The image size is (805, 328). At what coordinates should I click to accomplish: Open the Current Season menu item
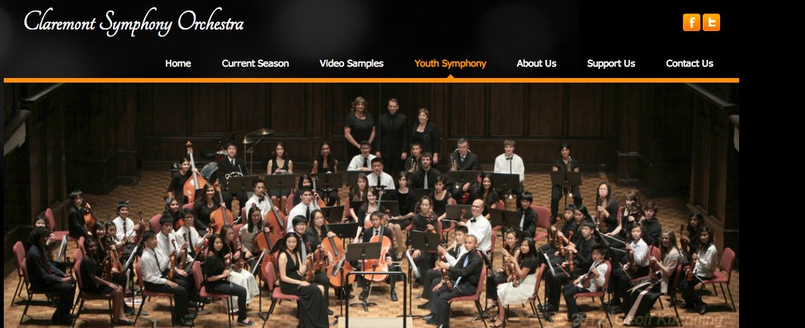pyautogui.click(x=255, y=64)
